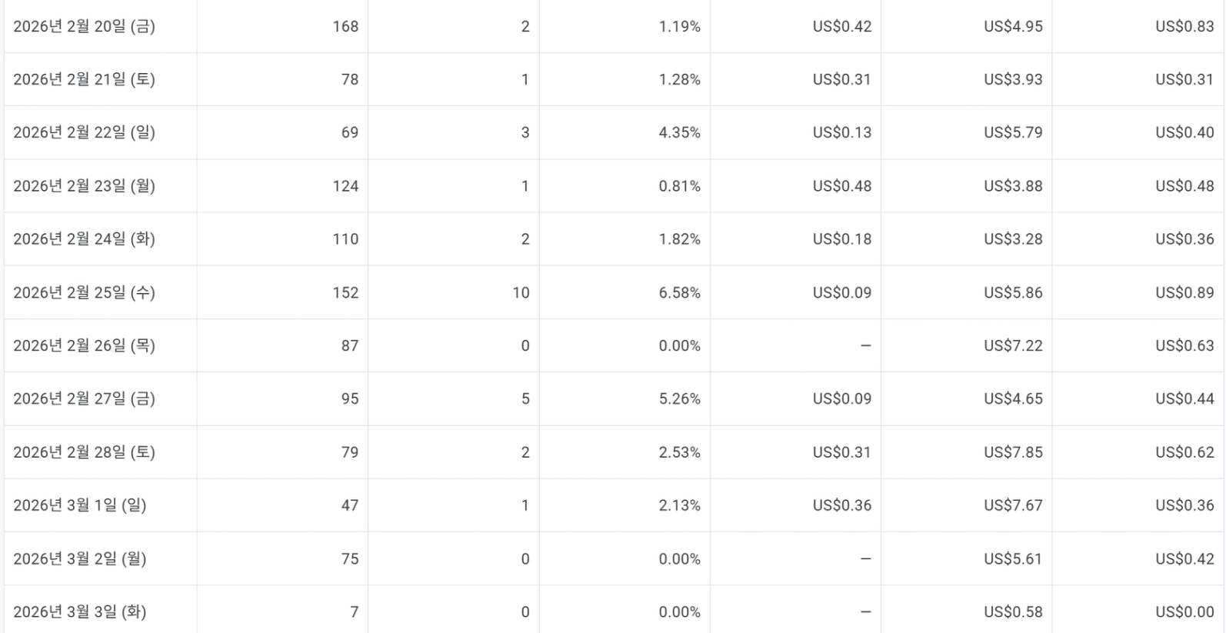Select the 5.26% value for 2월 27일
Image resolution: width=1226 pixels, height=633 pixels.
point(679,398)
